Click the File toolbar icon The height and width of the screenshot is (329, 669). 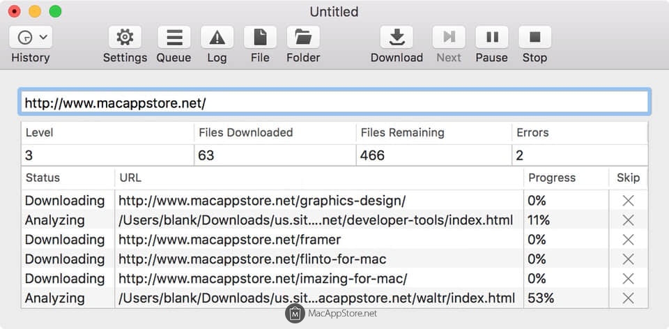pyautogui.click(x=260, y=37)
